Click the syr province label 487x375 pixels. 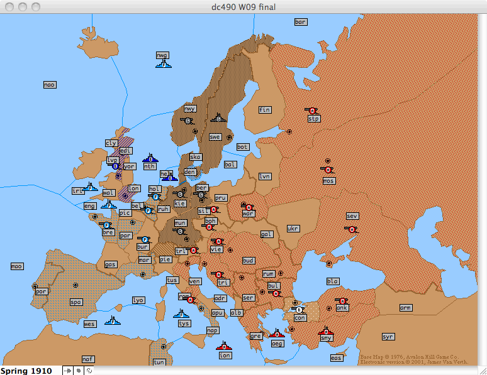[388, 337]
